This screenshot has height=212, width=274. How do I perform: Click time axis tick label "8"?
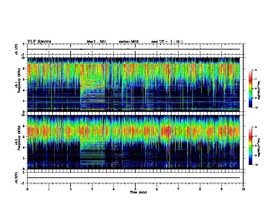[200, 189]
